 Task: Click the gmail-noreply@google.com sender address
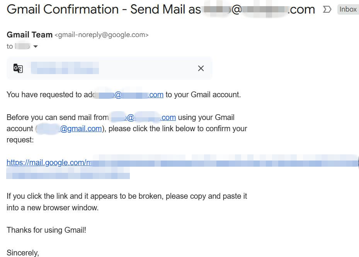pos(102,35)
